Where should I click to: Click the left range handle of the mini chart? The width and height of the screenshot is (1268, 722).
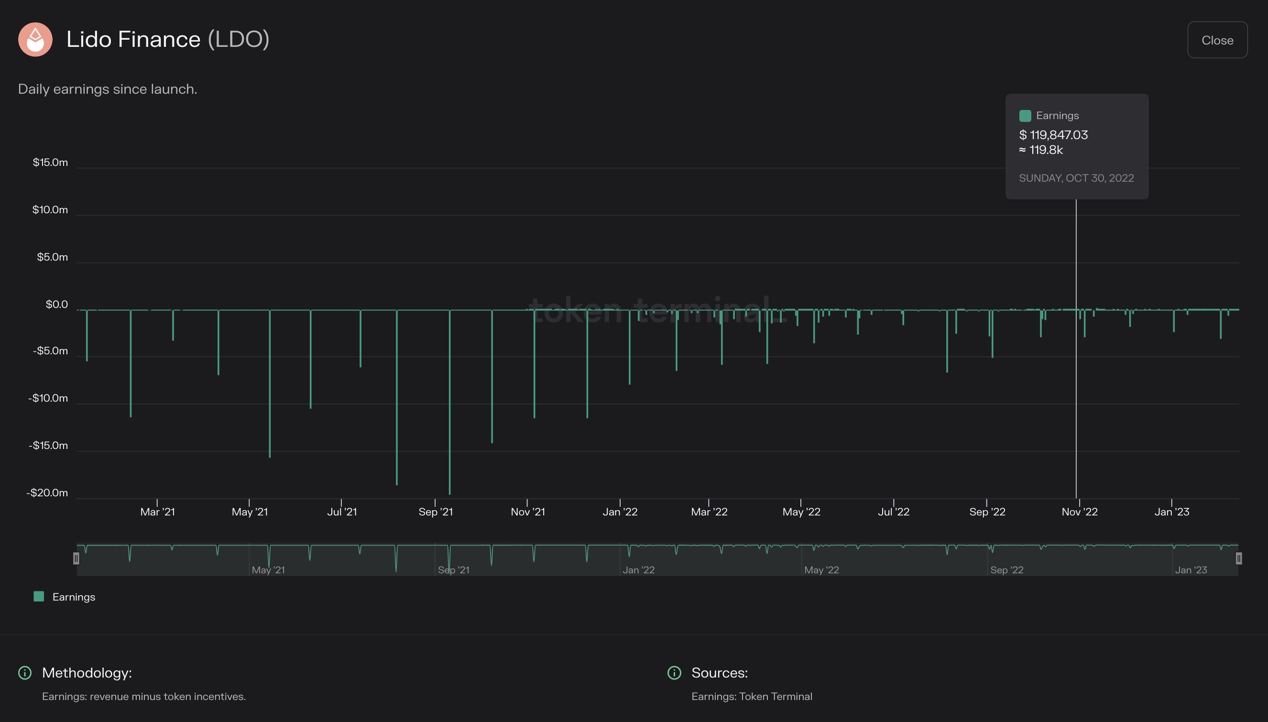77,558
